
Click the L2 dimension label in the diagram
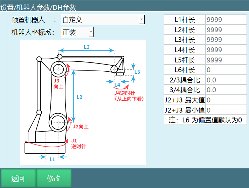(x=79, y=97)
